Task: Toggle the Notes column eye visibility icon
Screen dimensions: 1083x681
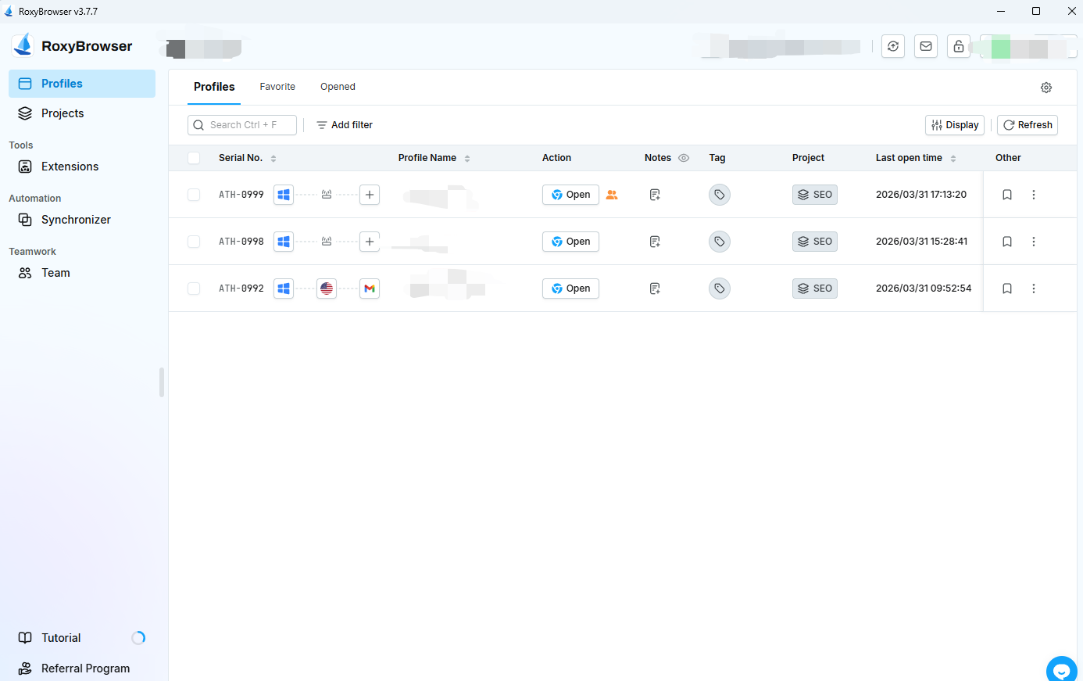Action: [684, 158]
